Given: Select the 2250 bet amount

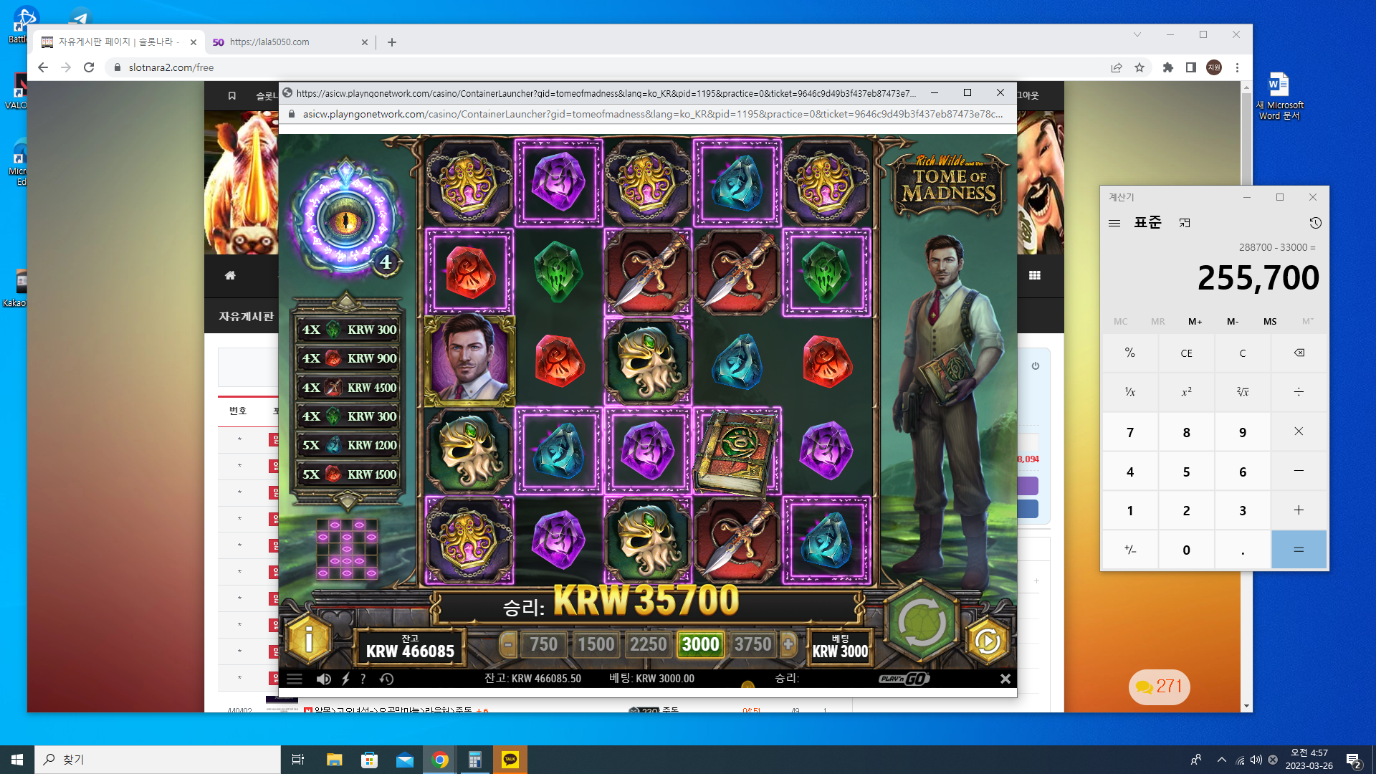Looking at the screenshot, I should (x=649, y=644).
